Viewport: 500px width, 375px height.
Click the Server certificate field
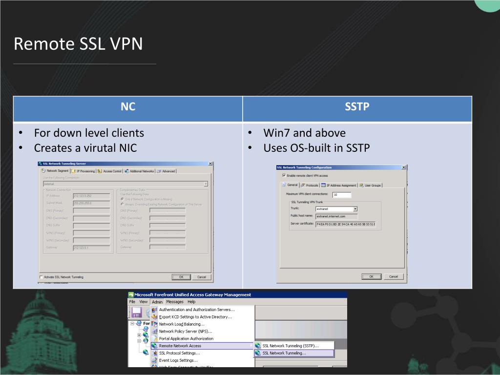click(346, 224)
